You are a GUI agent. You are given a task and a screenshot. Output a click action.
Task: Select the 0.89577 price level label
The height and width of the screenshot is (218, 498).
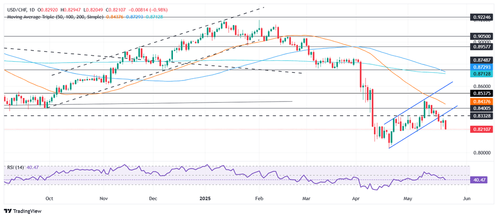[481, 46]
